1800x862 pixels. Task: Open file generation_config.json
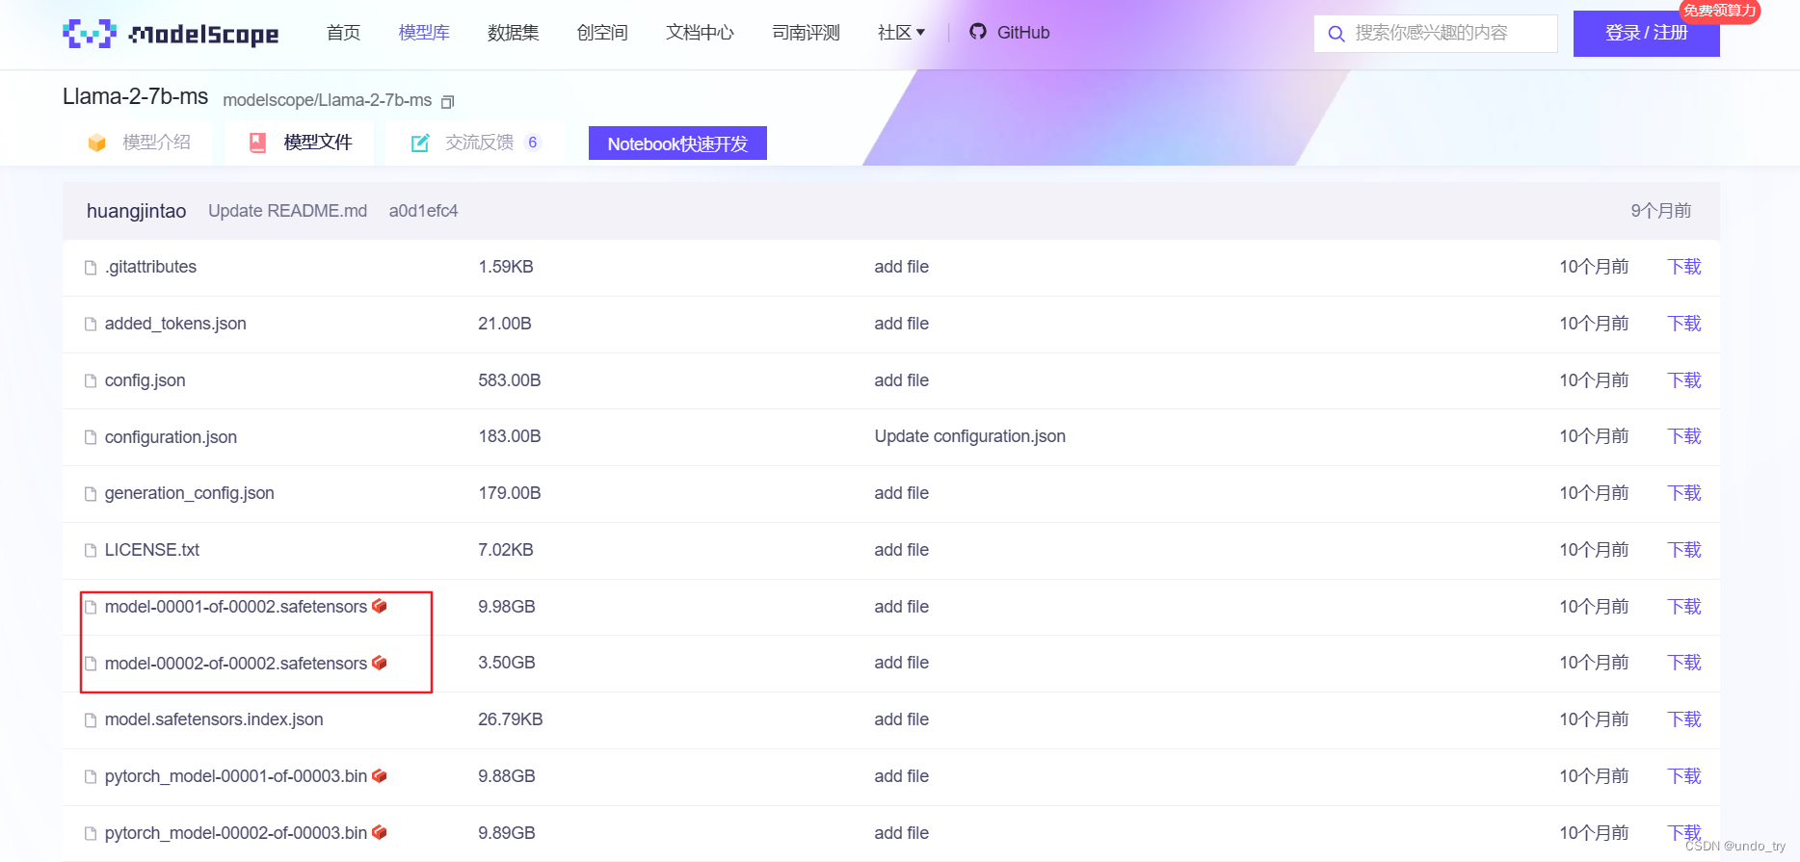(189, 493)
